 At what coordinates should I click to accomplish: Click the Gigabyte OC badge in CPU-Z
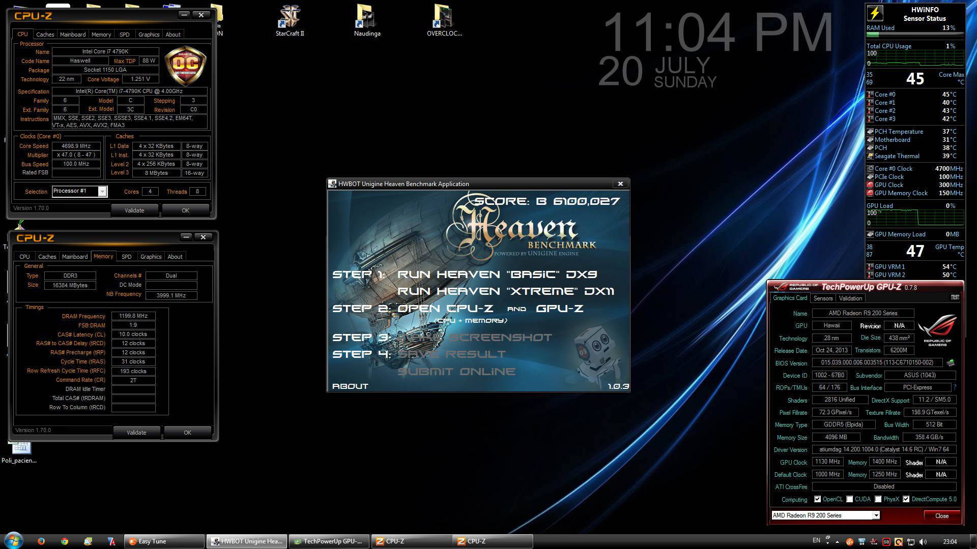pos(185,65)
